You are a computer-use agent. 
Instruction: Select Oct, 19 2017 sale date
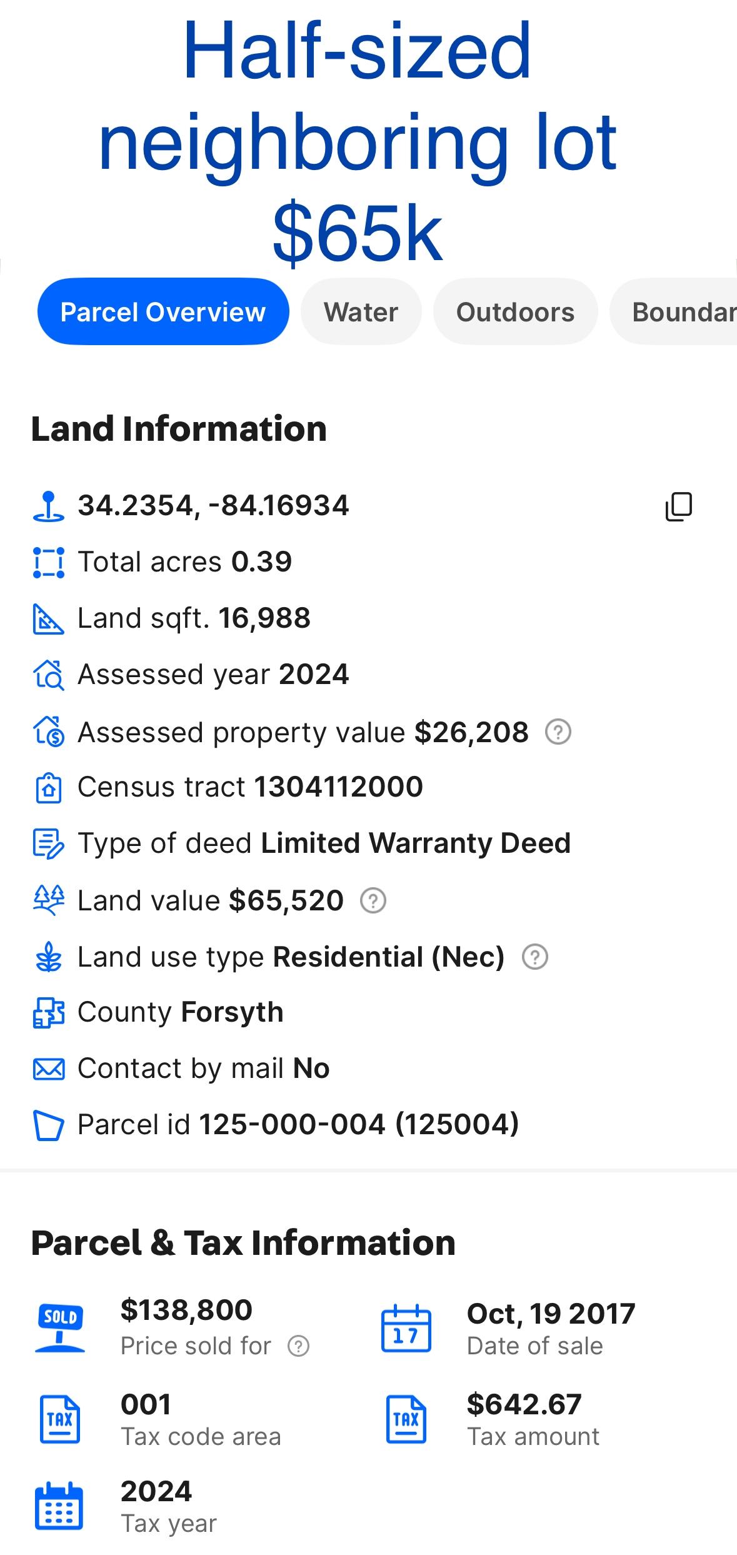551,1314
